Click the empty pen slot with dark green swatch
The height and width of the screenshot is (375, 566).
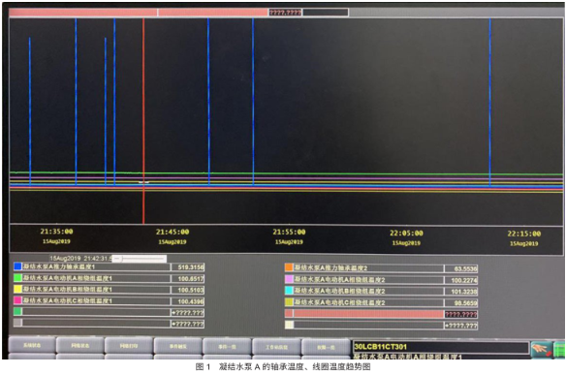109,312
